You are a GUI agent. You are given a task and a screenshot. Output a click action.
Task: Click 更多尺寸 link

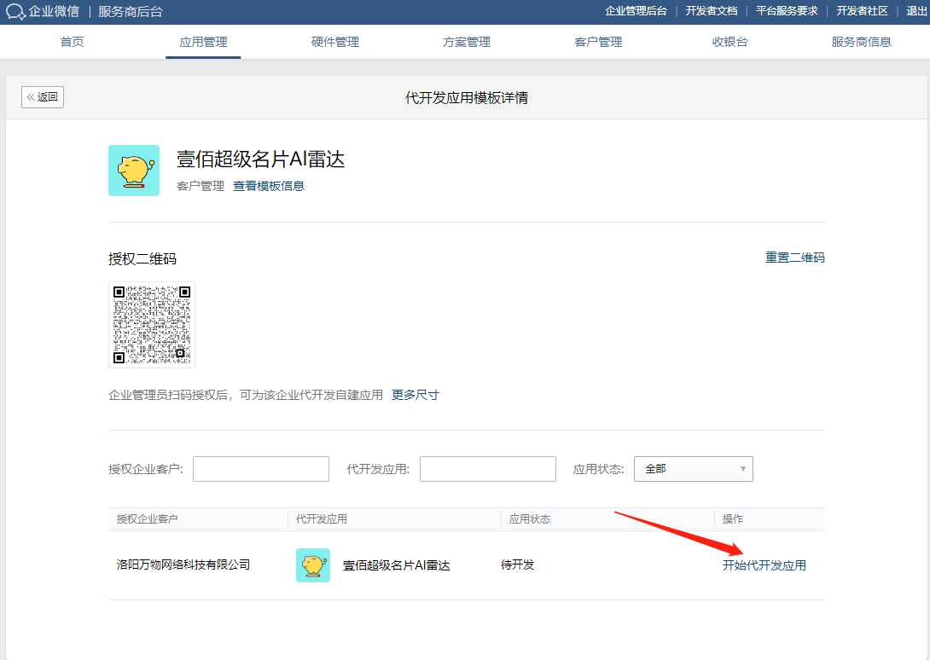(x=416, y=395)
